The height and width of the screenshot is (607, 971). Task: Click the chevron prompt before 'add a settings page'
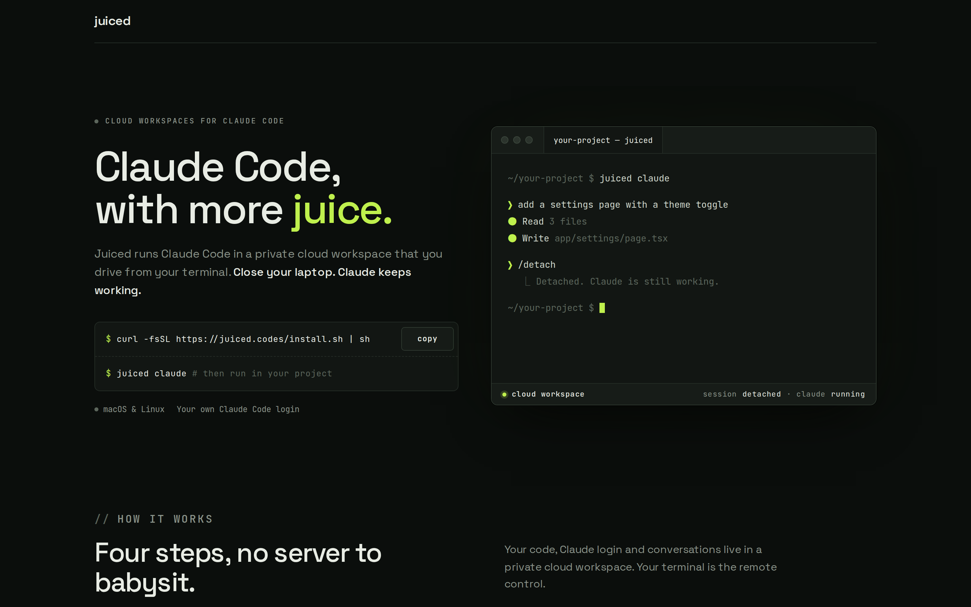click(x=510, y=205)
